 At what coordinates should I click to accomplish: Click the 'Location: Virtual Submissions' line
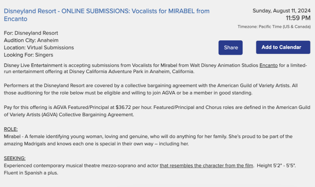point(39,48)
